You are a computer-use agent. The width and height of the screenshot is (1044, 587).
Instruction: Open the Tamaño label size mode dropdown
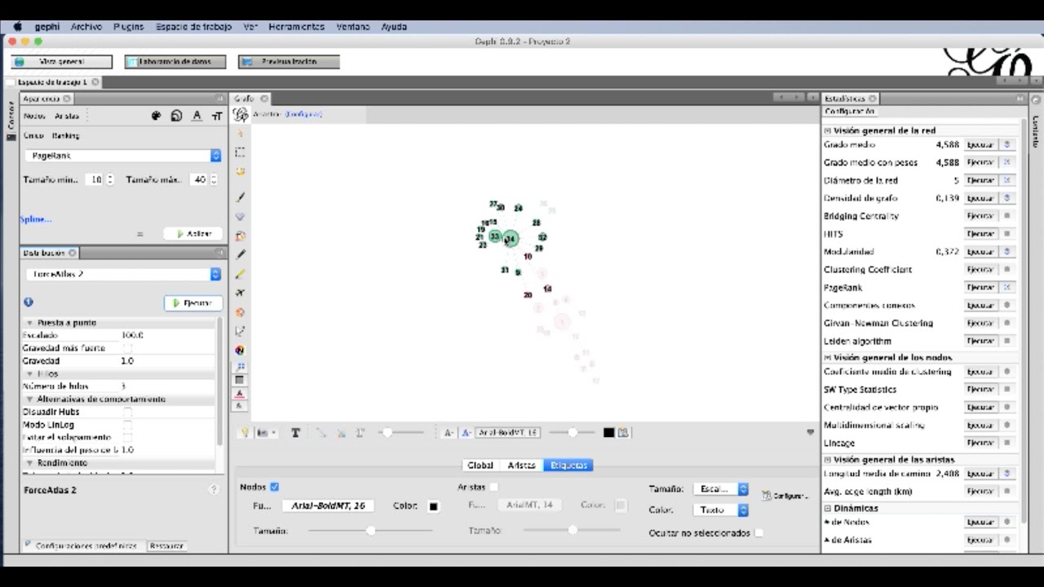pos(721,489)
